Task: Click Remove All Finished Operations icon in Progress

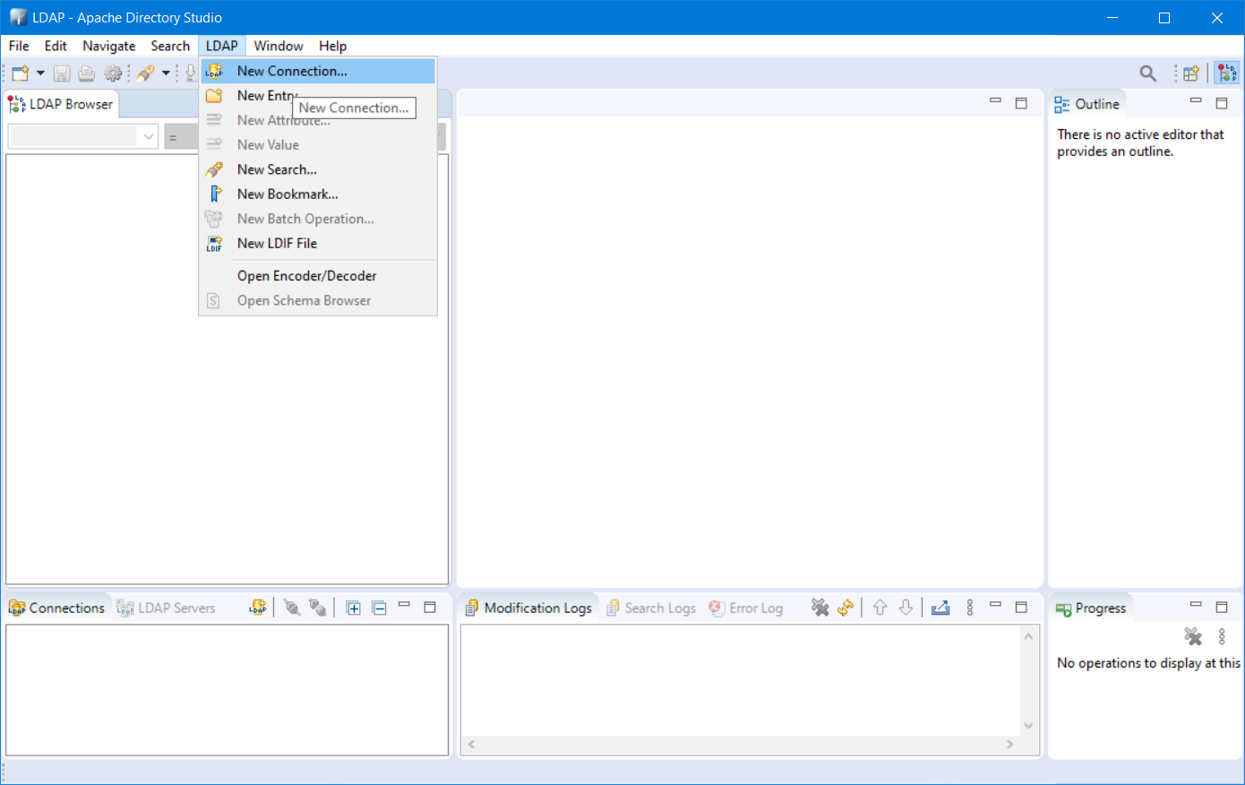Action: pos(1193,636)
